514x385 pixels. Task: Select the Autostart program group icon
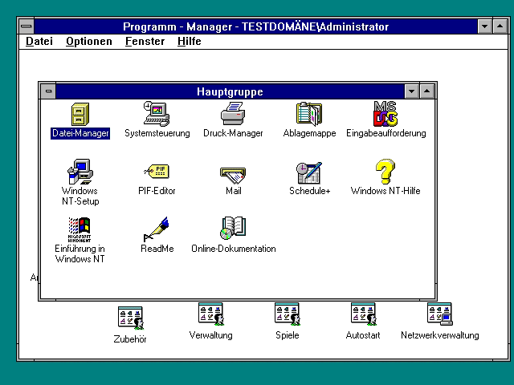(x=363, y=314)
